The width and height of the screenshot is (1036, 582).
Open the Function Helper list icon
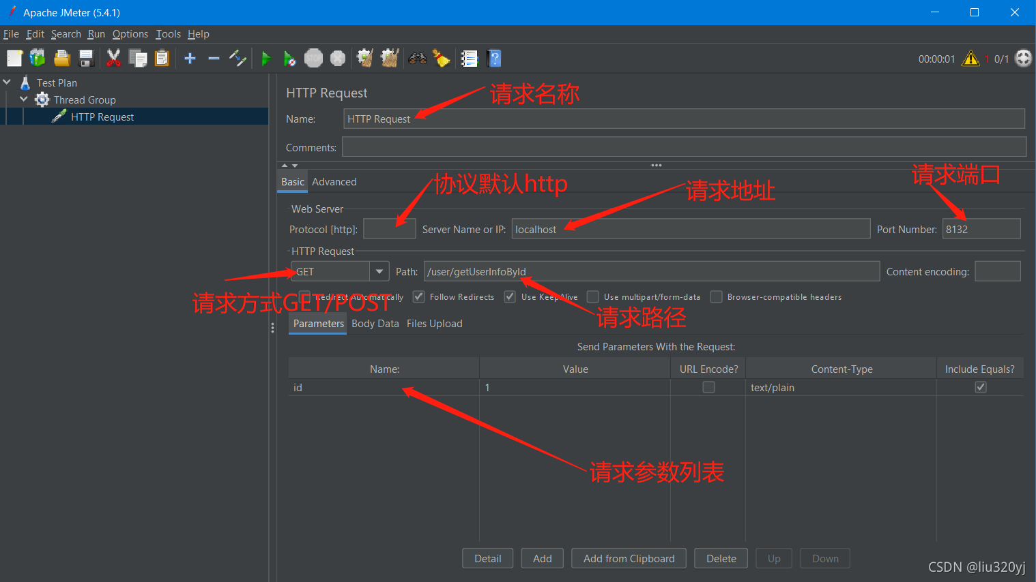coord(470,59)
